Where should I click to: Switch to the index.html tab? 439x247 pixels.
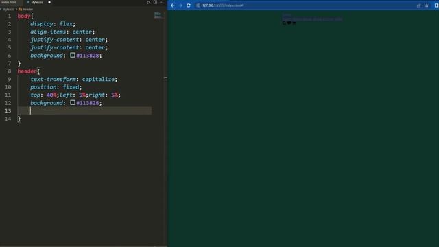[x=9, y=2]
